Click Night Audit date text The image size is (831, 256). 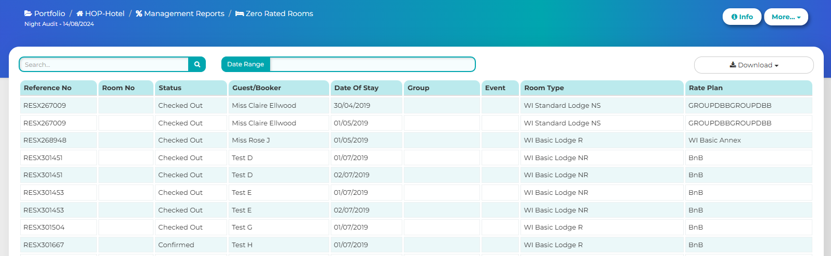pos(59,24)
